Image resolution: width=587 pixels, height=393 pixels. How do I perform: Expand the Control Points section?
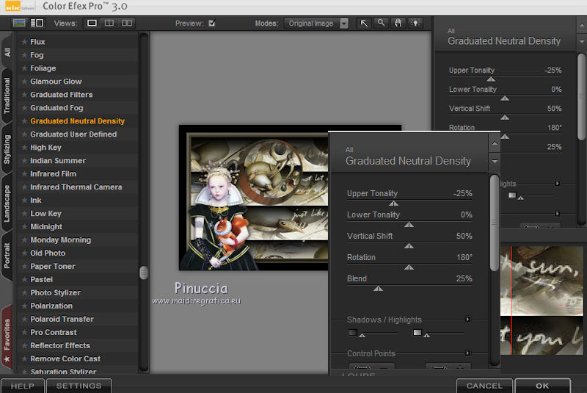(467, 353)
